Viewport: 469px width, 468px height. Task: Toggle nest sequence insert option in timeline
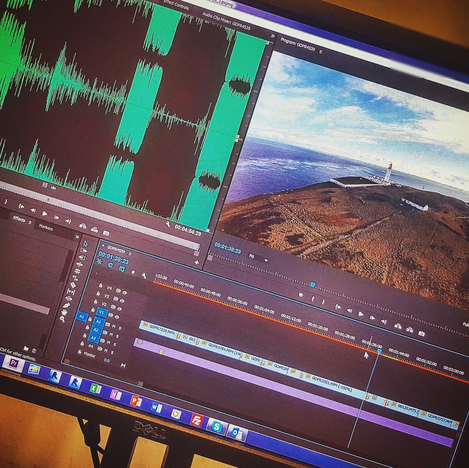click(99, 262)
